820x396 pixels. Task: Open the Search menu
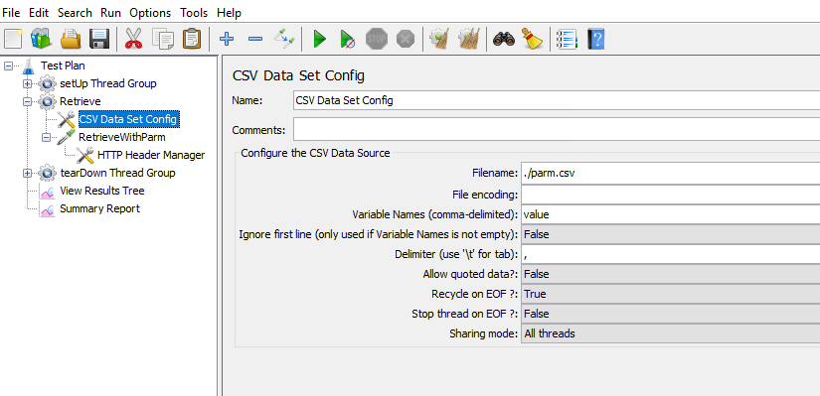tap(75, 13)
